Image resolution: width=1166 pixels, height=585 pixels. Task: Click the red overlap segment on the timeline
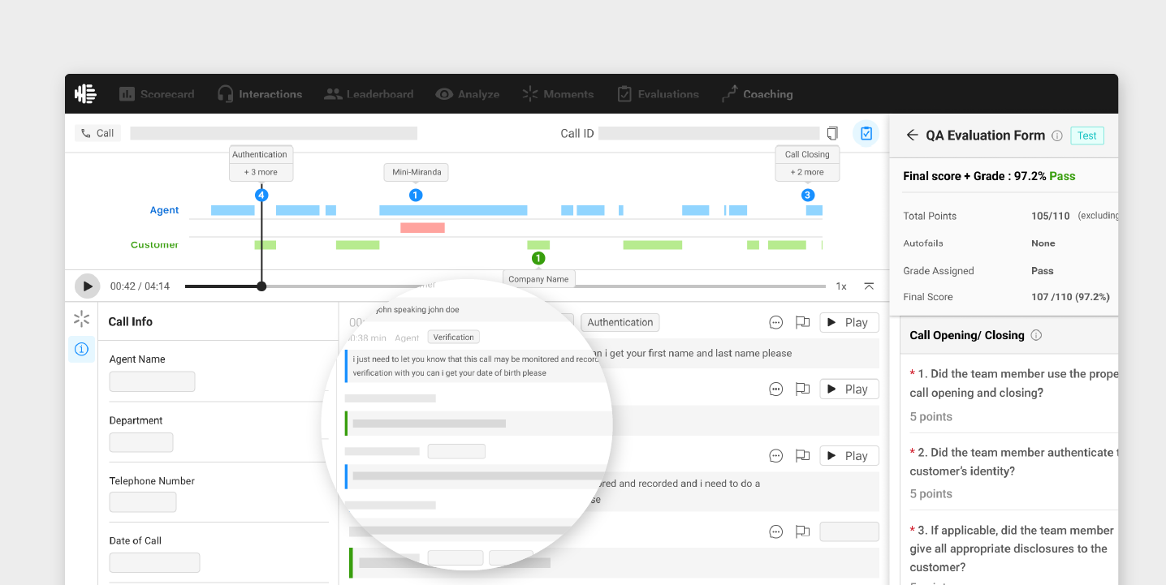422,228
